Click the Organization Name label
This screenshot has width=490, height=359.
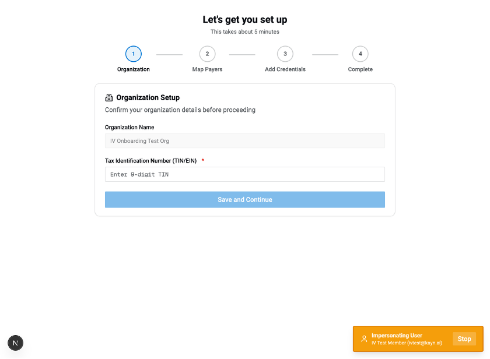pos(129,127)
